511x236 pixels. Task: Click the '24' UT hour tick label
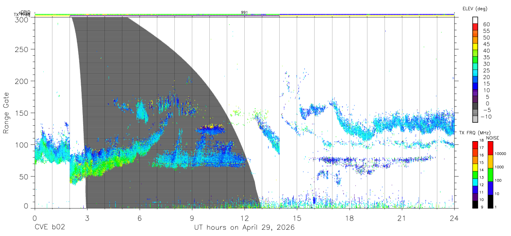tap(454, 218)
